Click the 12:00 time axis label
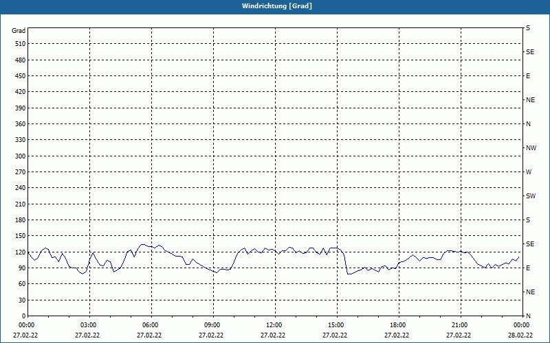Viewport: 550px width, 343px height. click(x=275, y=325)
